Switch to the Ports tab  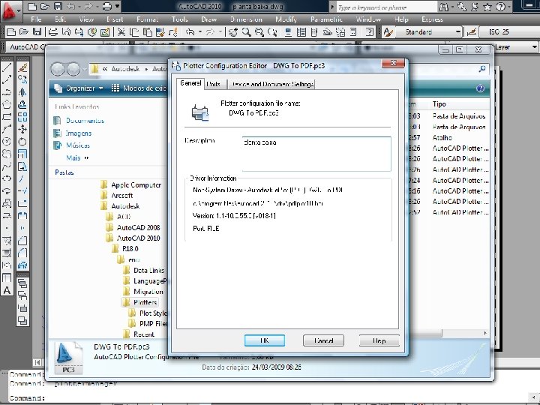click(214, 84)
